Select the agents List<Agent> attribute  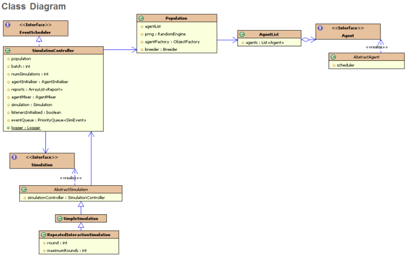tap(265, 42)
